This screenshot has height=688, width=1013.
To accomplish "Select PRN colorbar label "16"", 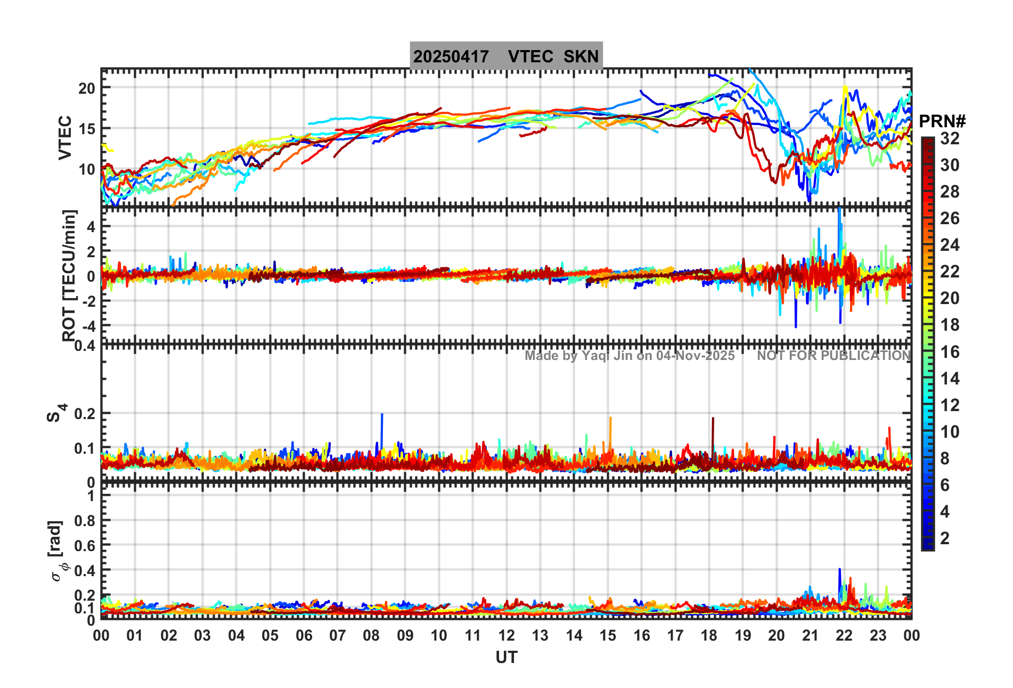I will click(950, 352).
